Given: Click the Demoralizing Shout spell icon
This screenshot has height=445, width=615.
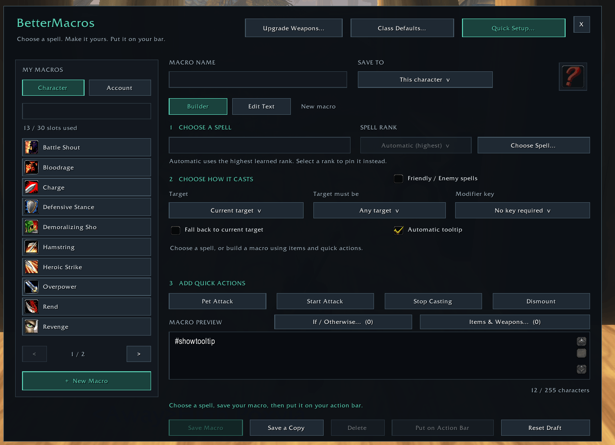Looking at the screenshot, I should (x=31, y=227).
